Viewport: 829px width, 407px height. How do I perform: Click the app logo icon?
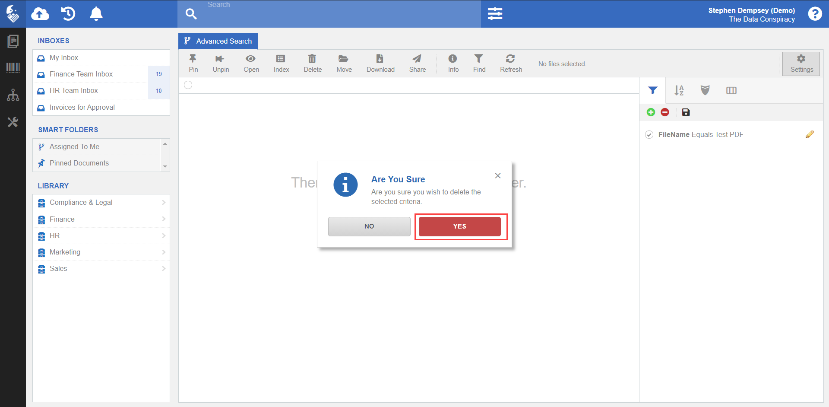(x=13, y=14)
